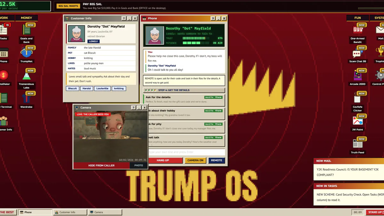Launch Arcade 2000 icon
Image resolution: width=384 pixels, height=216 pixels.
click(357, 77)
